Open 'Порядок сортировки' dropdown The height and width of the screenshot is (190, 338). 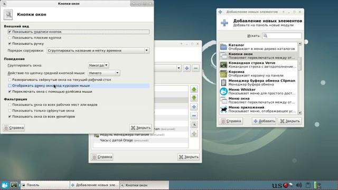click(98, 51)
